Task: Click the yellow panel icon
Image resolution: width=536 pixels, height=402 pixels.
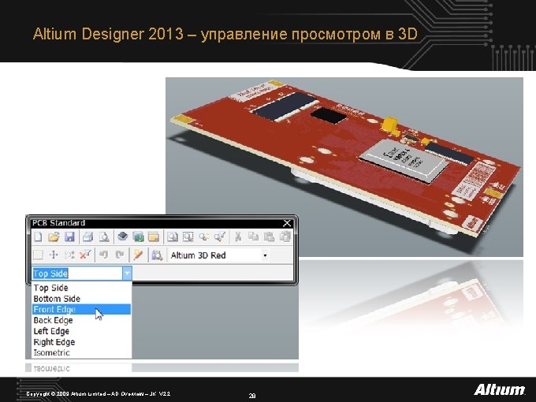Action: pyautogui.click(x=154, y=236)
